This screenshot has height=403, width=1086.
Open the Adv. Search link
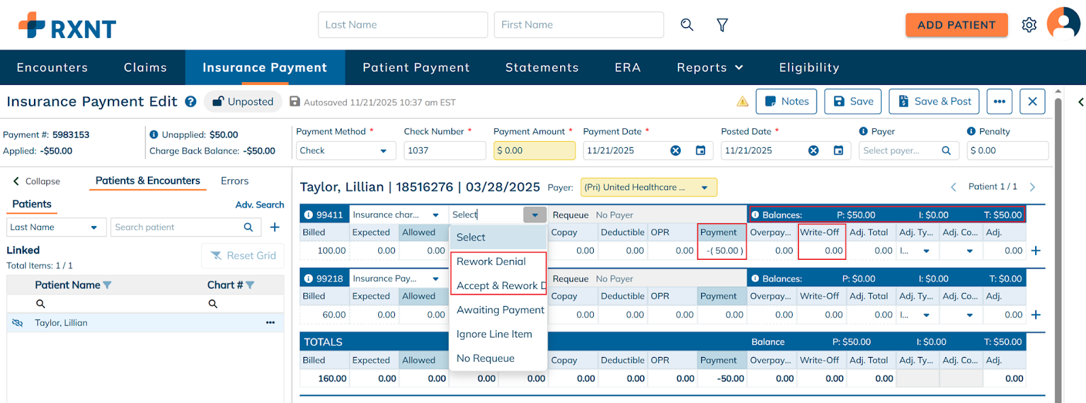(x=259, y=205)
